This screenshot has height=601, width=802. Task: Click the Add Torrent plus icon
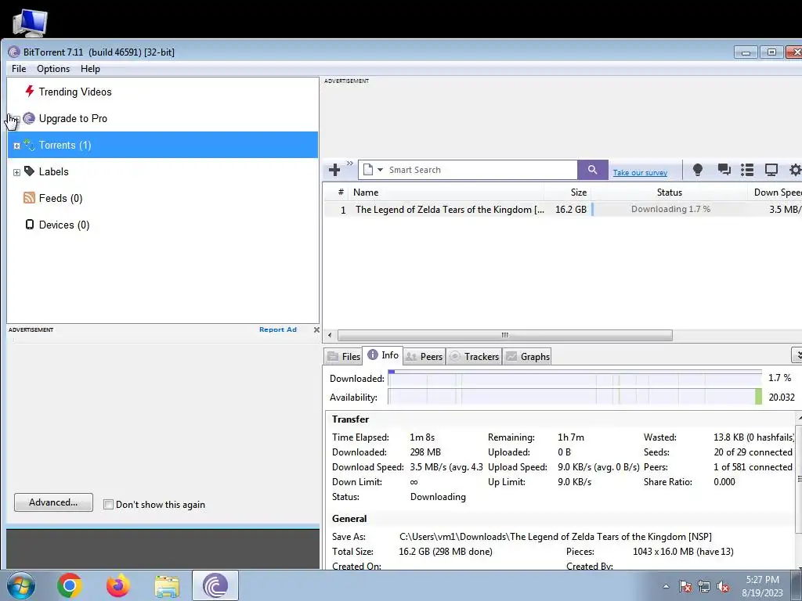click(334, 170)
